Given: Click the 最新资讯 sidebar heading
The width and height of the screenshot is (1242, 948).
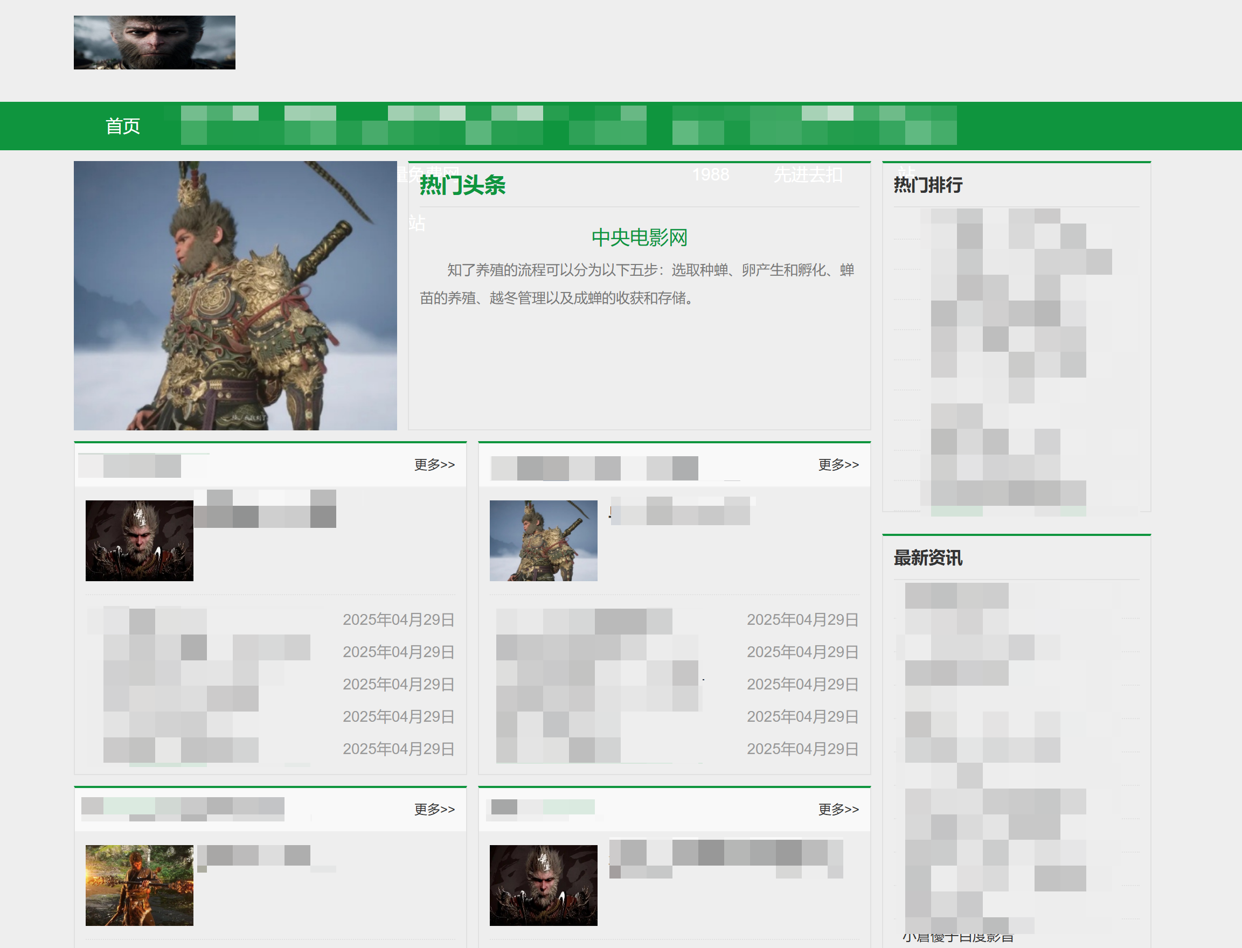Looking at the screenshot, I should pyautogui.click(x=927, y=558).
